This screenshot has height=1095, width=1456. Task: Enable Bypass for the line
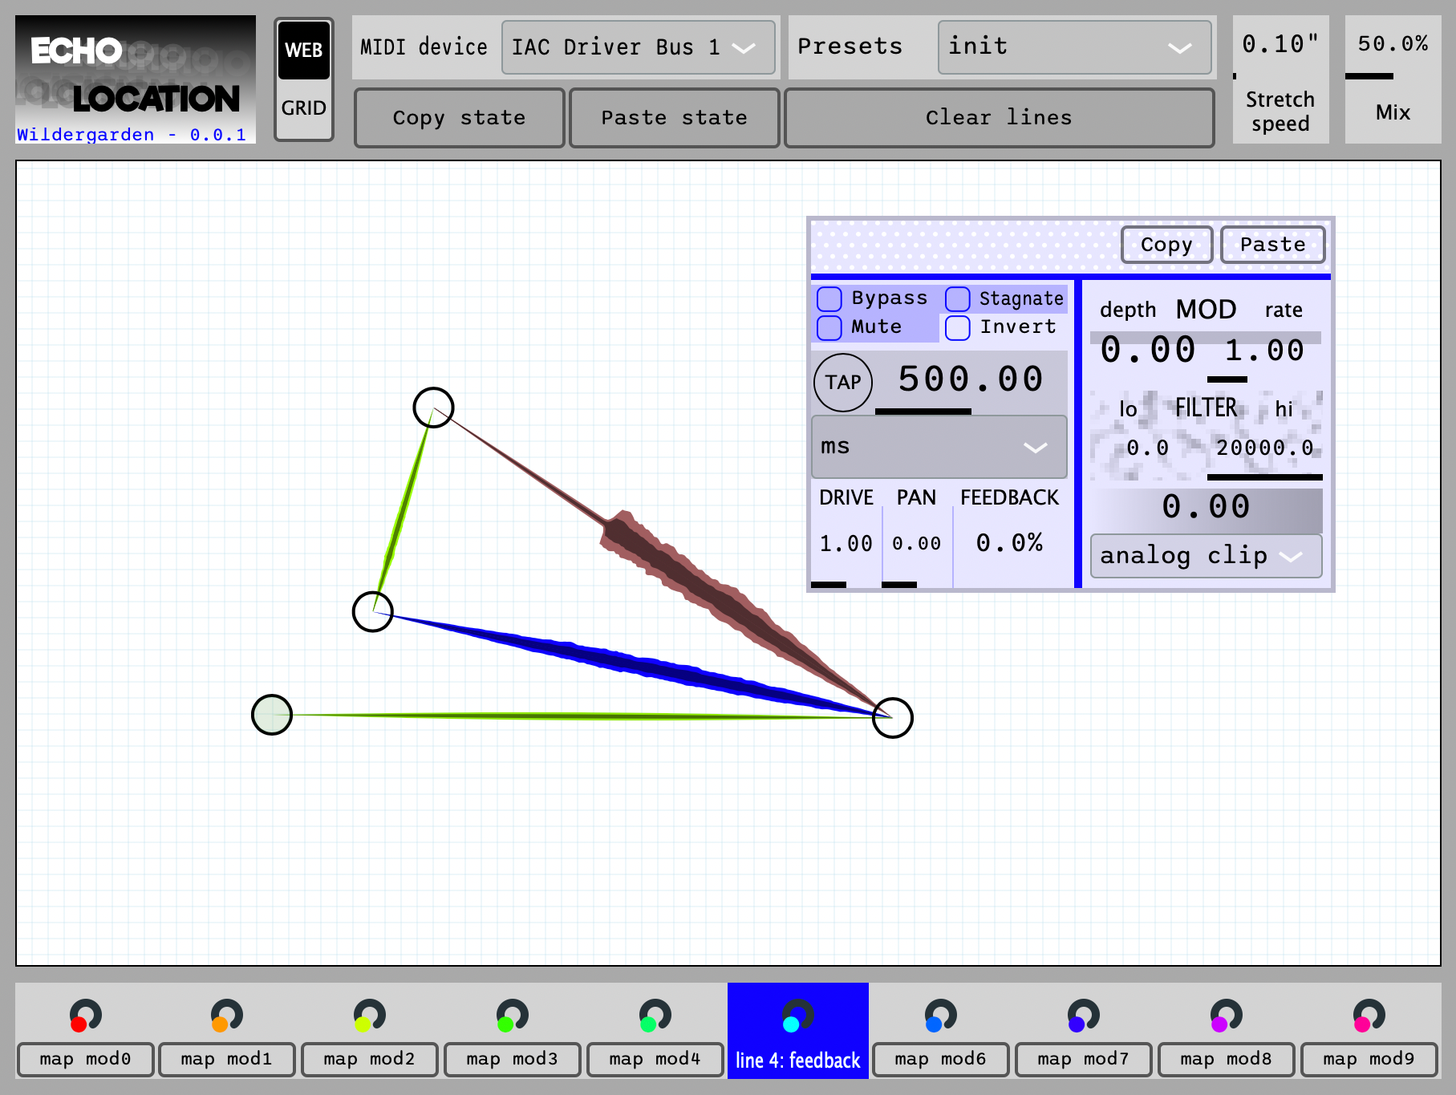click(x=830, y=298)
